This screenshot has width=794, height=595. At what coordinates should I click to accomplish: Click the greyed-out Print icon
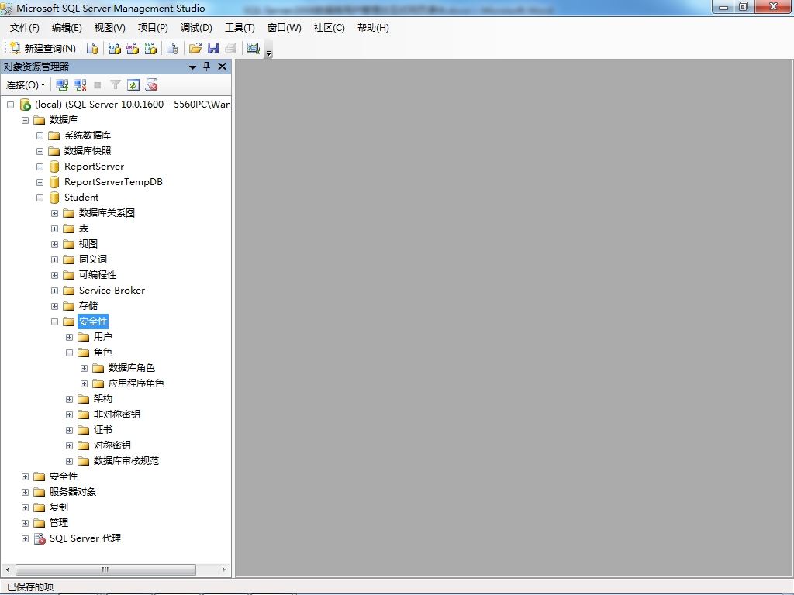pos(231,48)
